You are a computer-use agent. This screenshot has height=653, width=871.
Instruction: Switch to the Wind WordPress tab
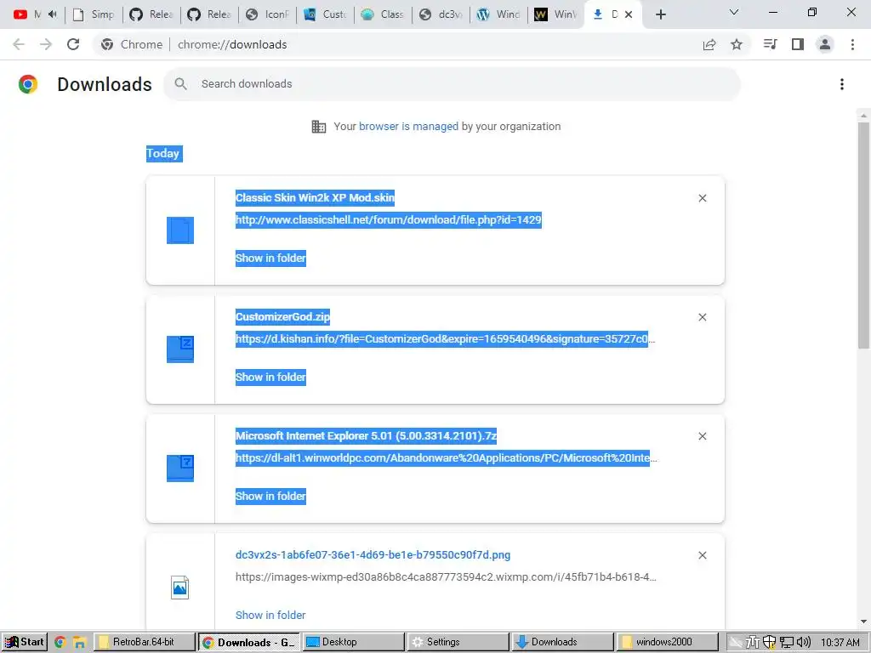coord(498,14)
